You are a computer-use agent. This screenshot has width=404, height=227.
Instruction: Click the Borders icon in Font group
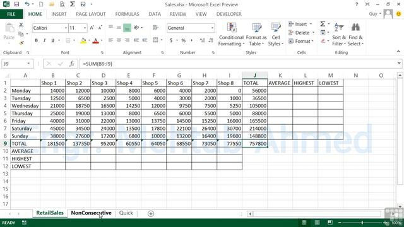point(68,40)
